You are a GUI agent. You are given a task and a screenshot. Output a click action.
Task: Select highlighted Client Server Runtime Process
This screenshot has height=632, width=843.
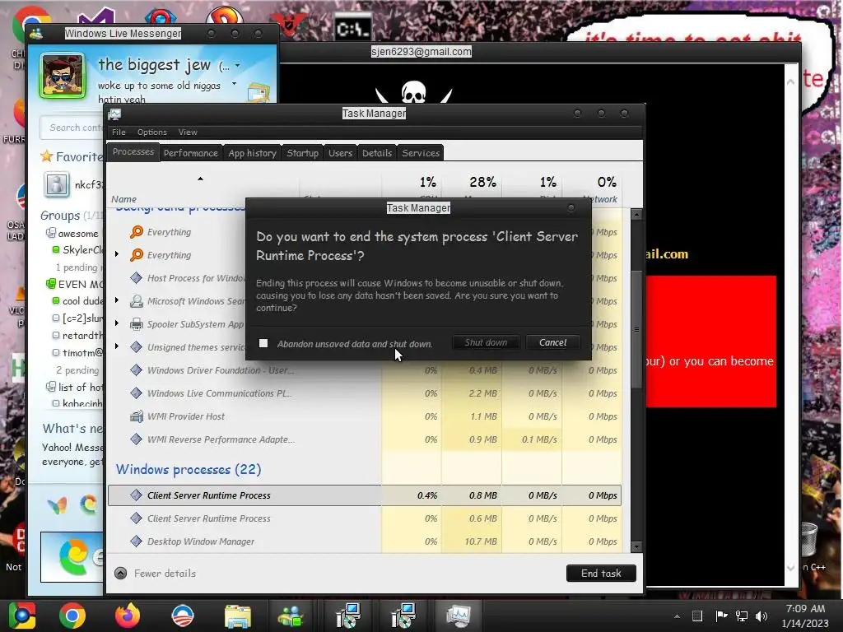click(x=364, y=495)
